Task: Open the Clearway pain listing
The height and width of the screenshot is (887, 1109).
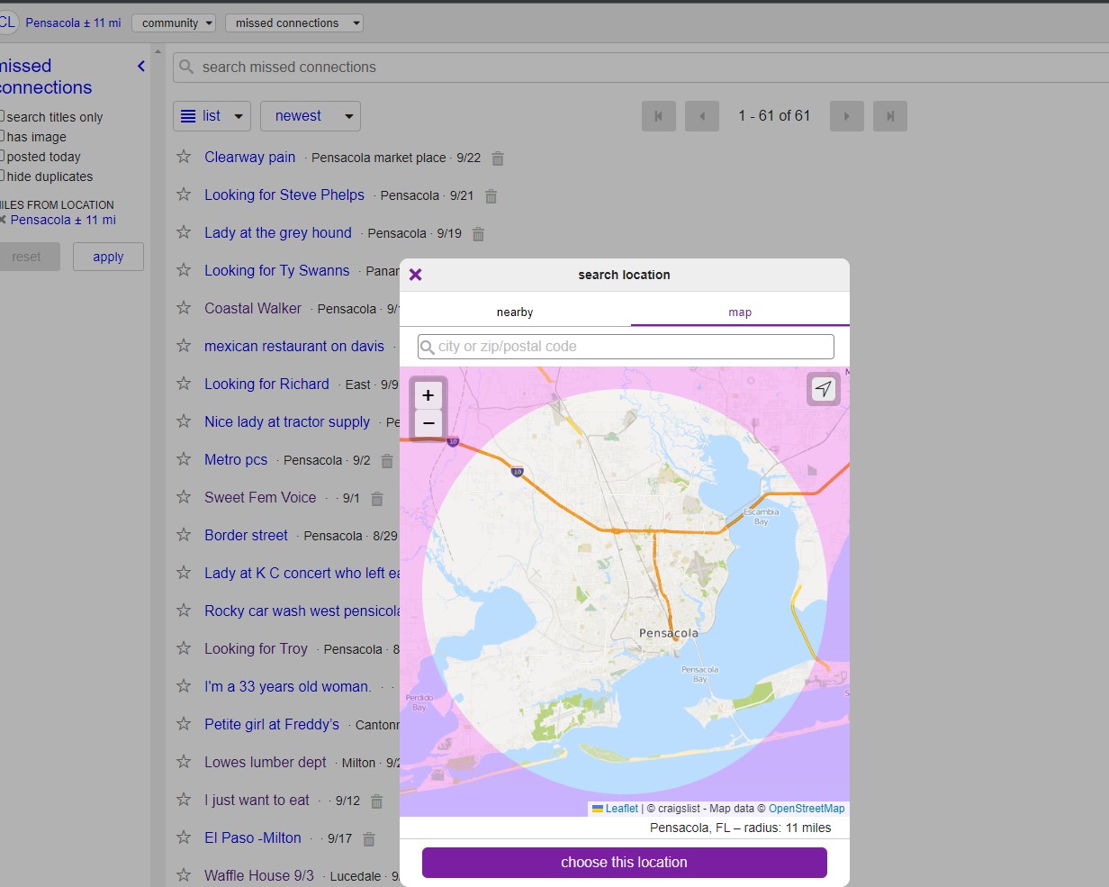Action: [x=249, y=157]
